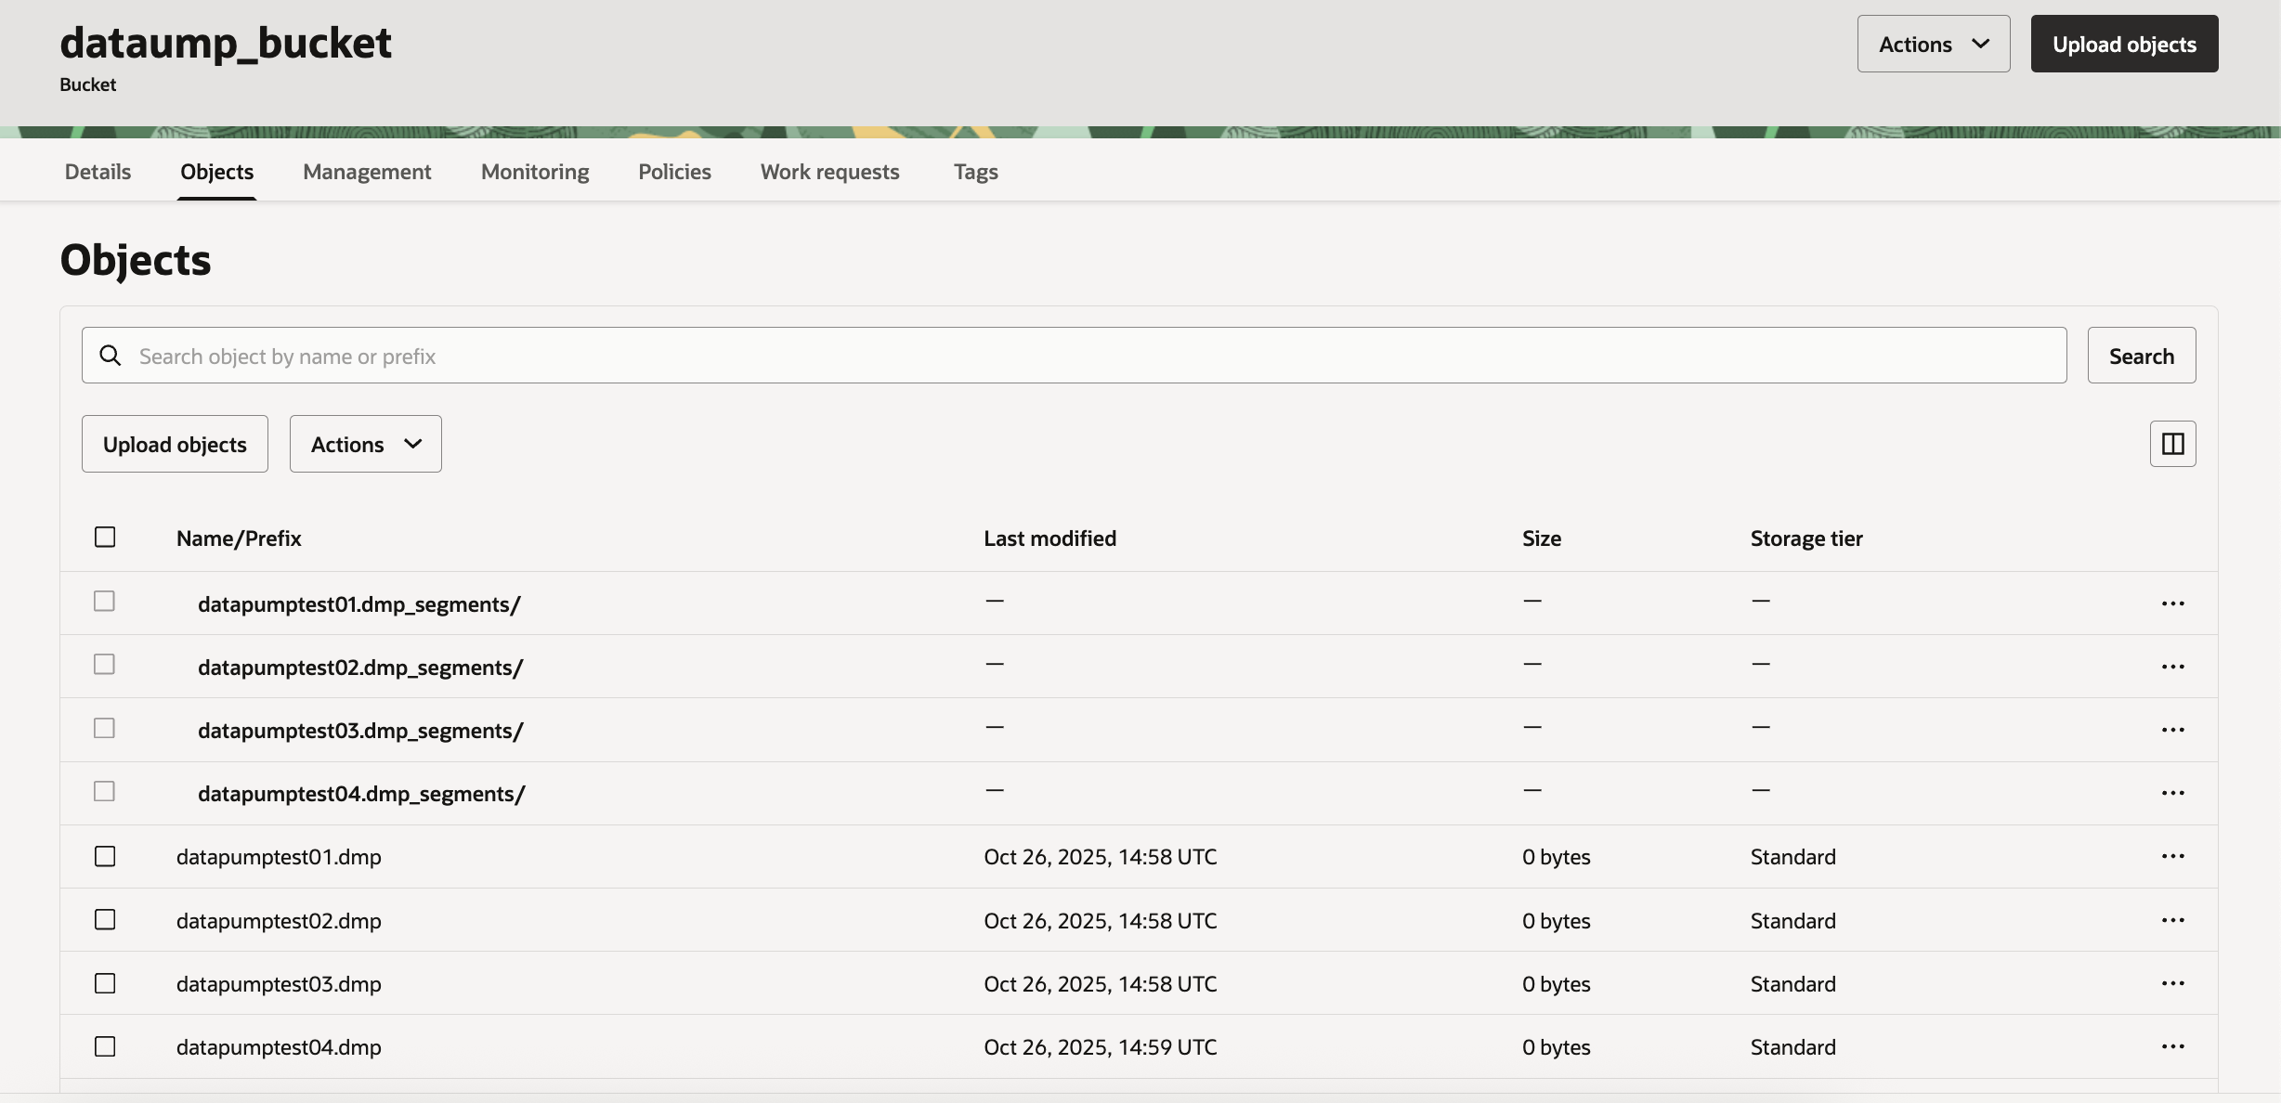Open three-dot menu for datapumptest03.dmp
The image size is (2281, 1103).
(x=2172, y=983)
